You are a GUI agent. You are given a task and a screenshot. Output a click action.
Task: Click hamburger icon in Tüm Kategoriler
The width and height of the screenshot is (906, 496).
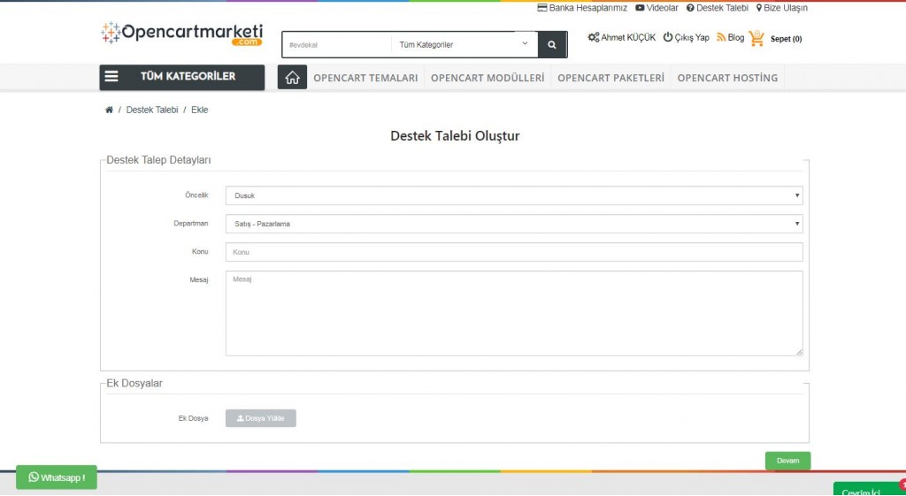coord(111,77)
